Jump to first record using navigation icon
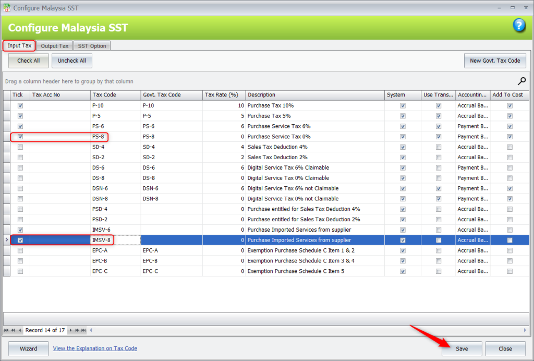 6,330
